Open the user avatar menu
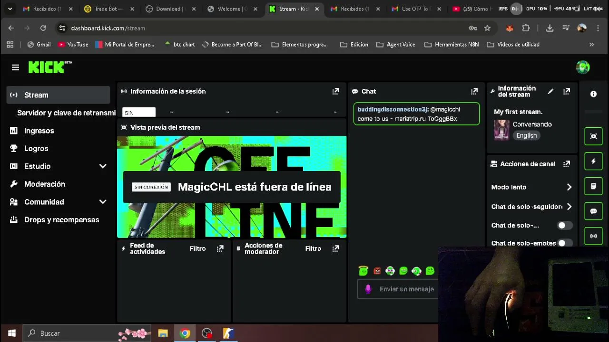Image resolution: width=609 pixels, height=342 pixels. pyautogui.click(x=582, y=67)
